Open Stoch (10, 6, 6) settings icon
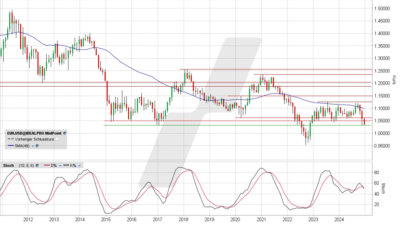Screen dimensions: 400x225 point(37,165)
